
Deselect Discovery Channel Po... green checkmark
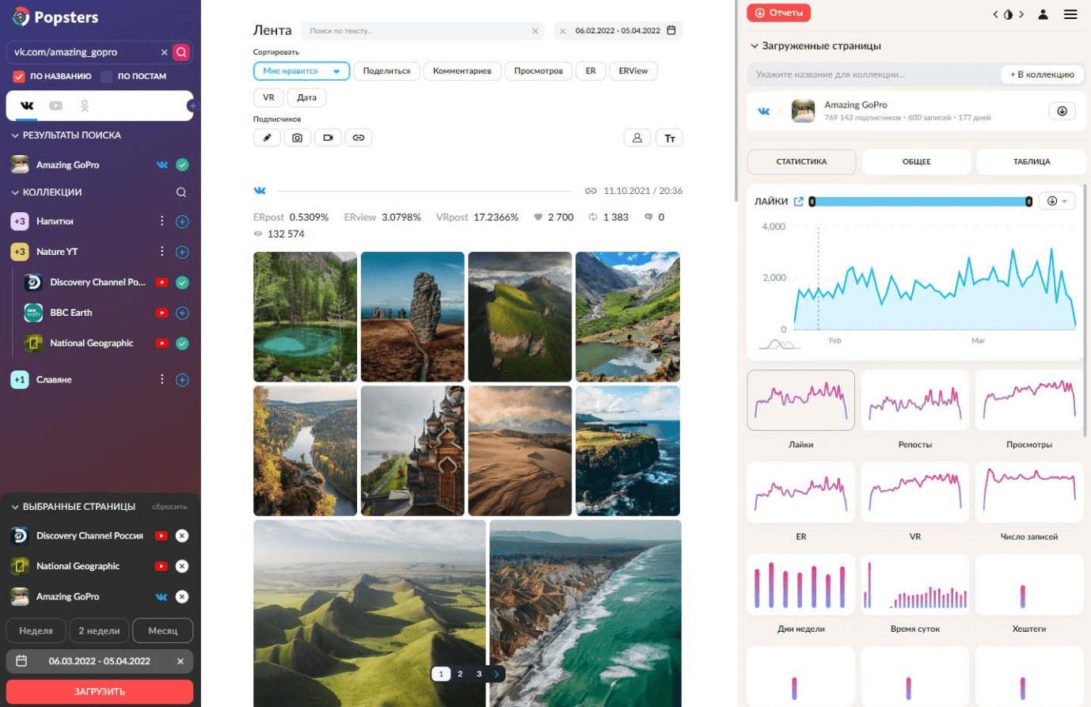pyautogui.click(x=182, y=283)
